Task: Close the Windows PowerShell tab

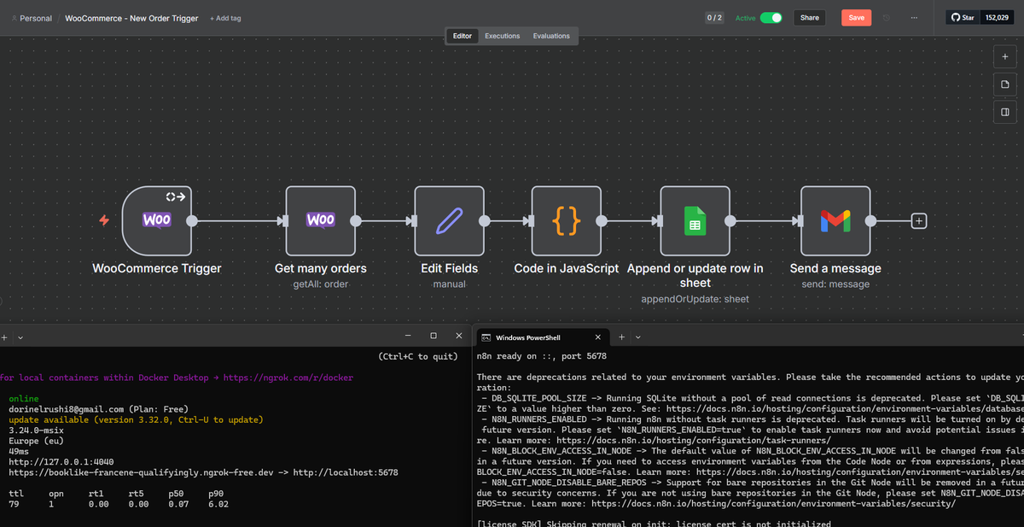Action: 597,338
